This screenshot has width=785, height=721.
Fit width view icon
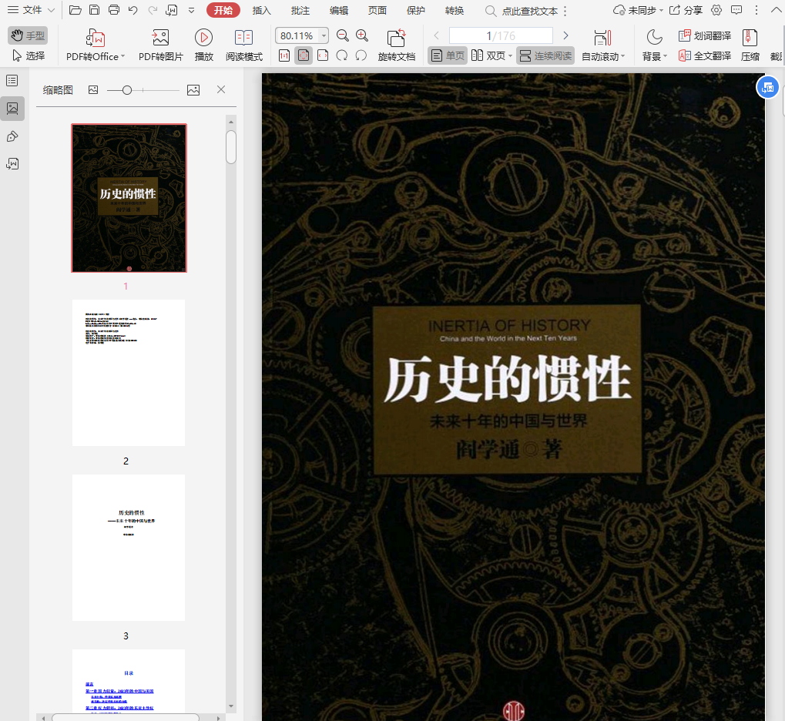pyautogui.click(x=323, y=55)
